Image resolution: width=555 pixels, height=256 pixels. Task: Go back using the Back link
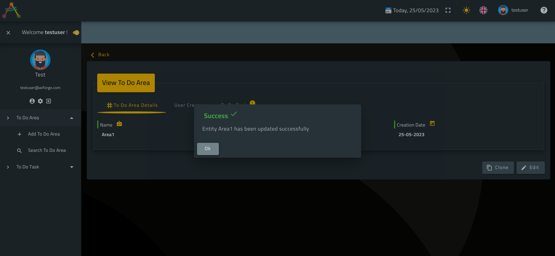pyautogui.click(x=104, y=55)
